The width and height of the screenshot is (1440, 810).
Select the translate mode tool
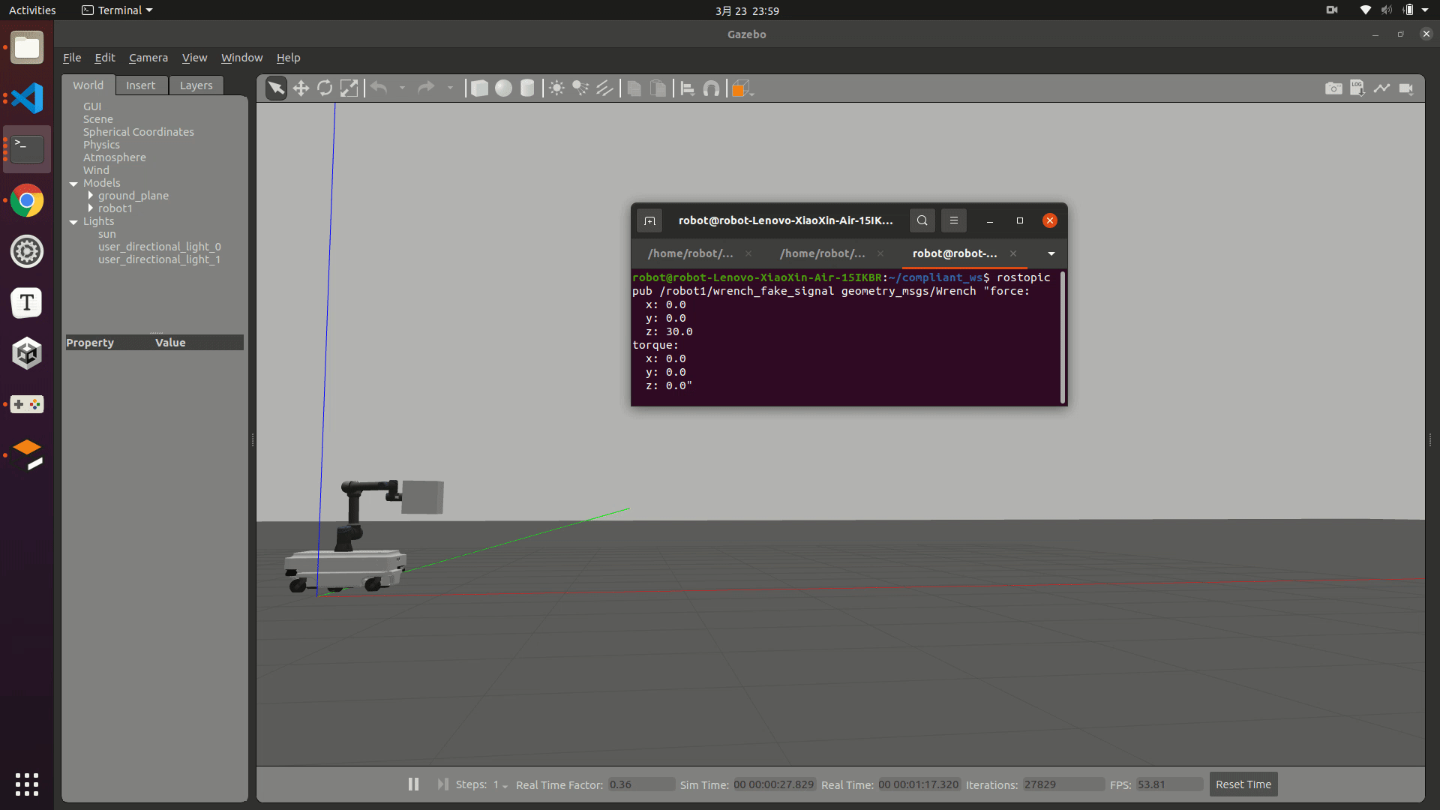301,88
